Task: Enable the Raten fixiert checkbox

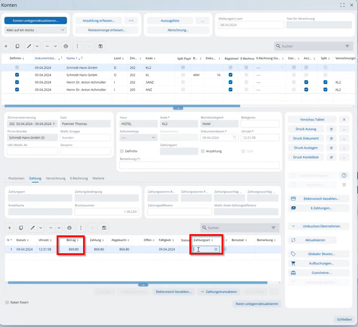Action: pos(7,302)
